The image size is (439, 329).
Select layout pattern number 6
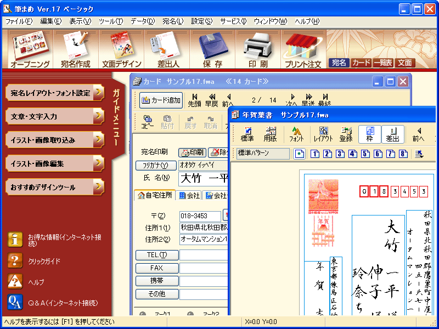378,154
